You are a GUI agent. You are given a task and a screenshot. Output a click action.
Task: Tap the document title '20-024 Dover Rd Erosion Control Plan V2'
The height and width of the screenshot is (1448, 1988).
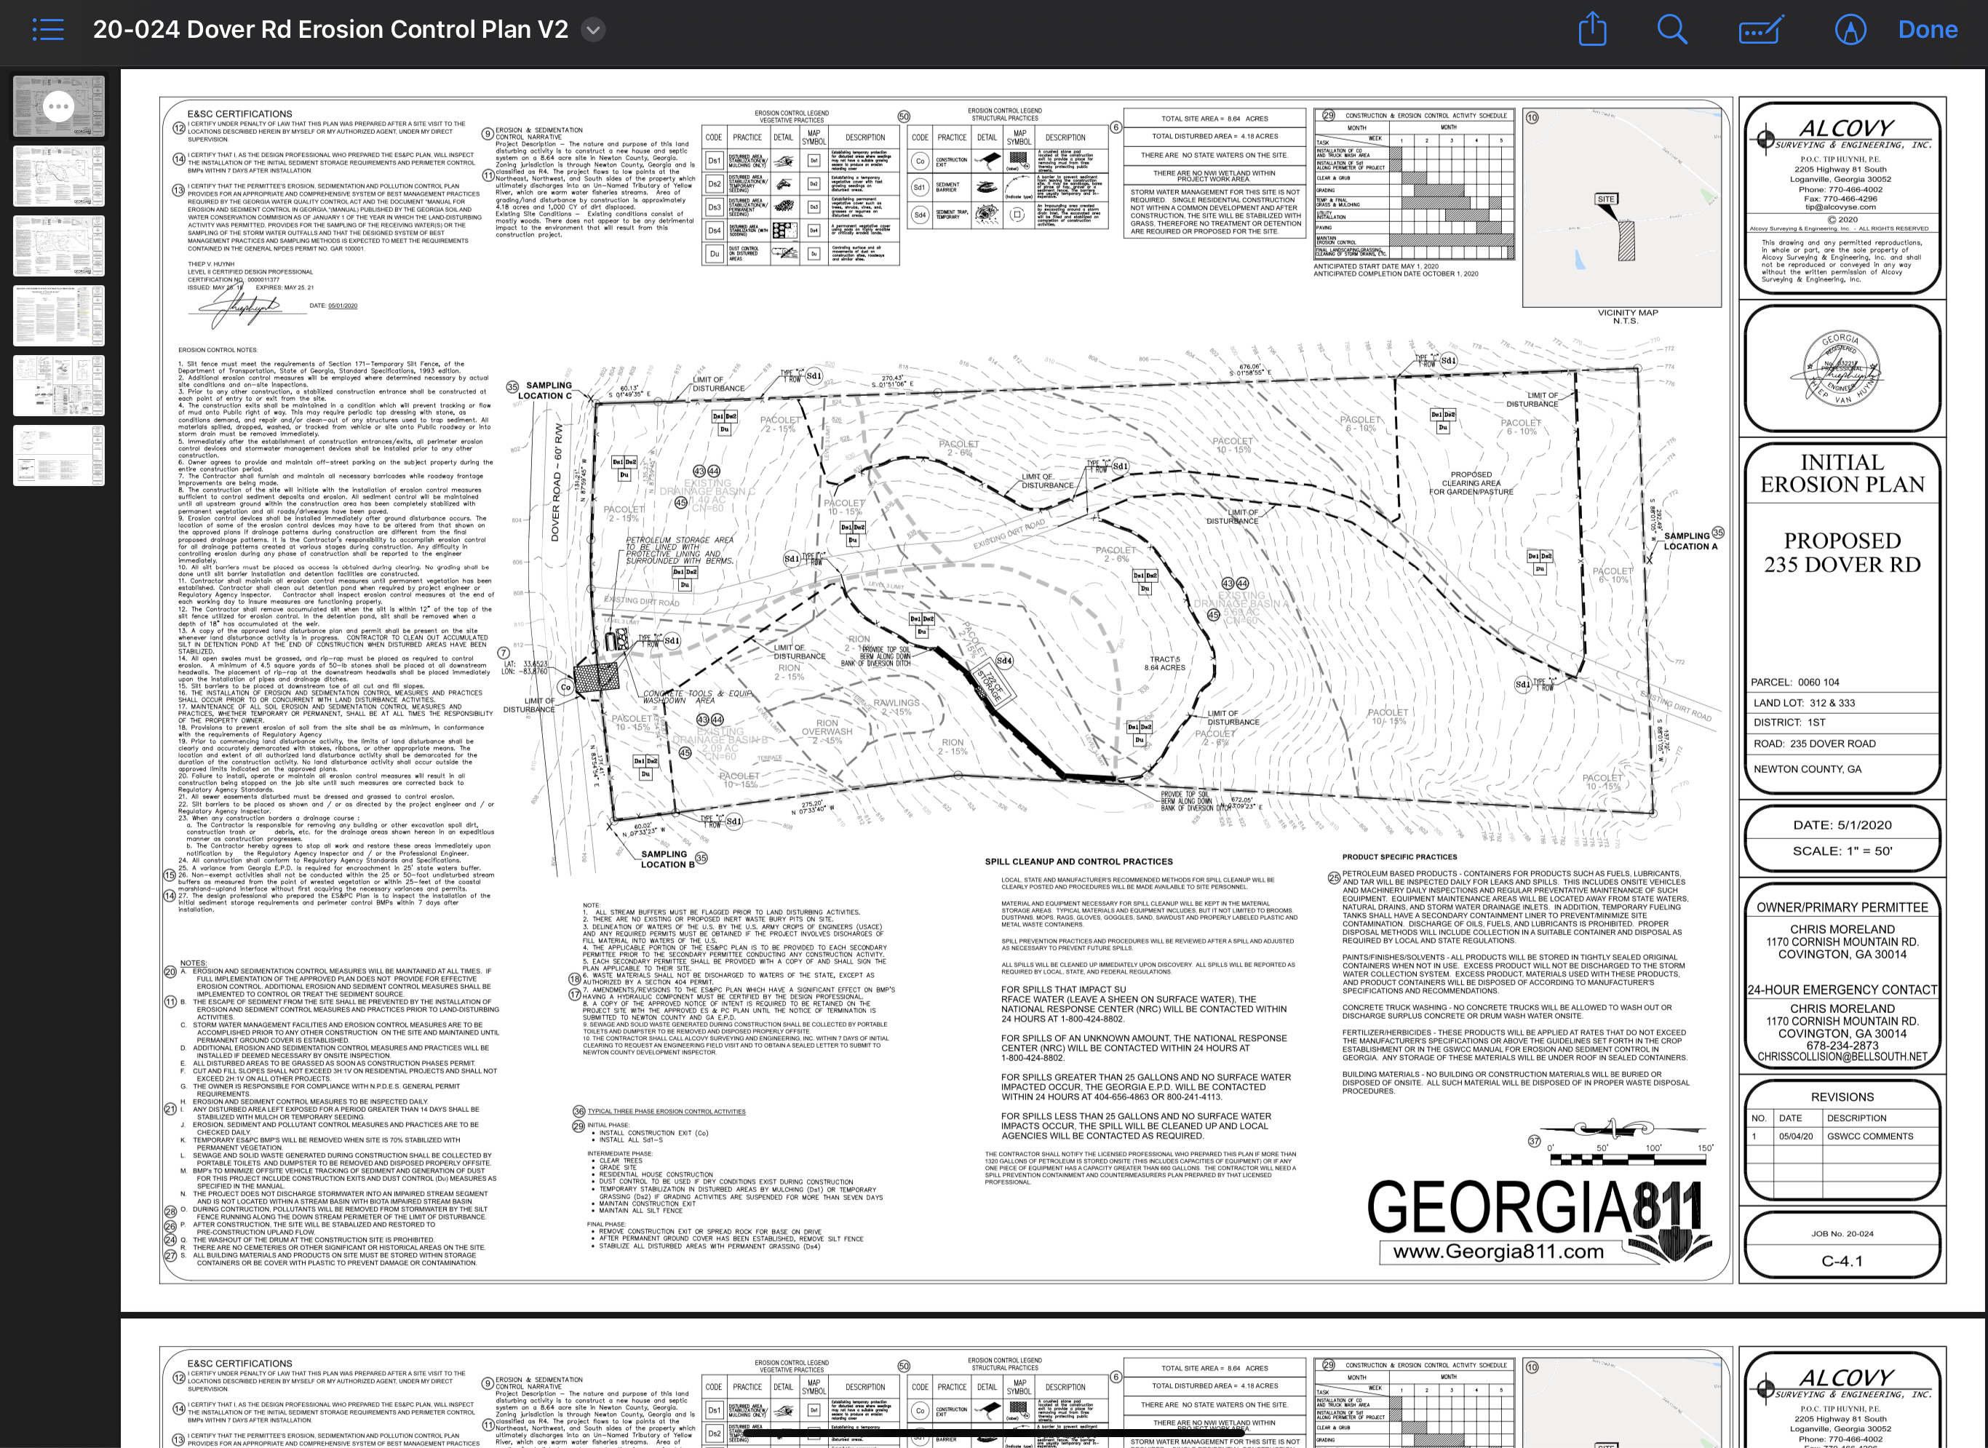pos(330,30)
